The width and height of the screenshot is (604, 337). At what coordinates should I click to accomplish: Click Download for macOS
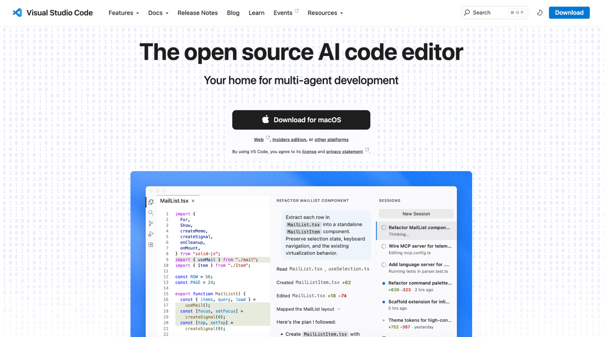pyautogui.click(x=301, y=120)
